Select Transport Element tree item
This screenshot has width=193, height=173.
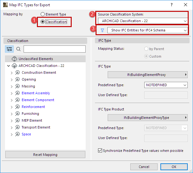pos(36,127)
